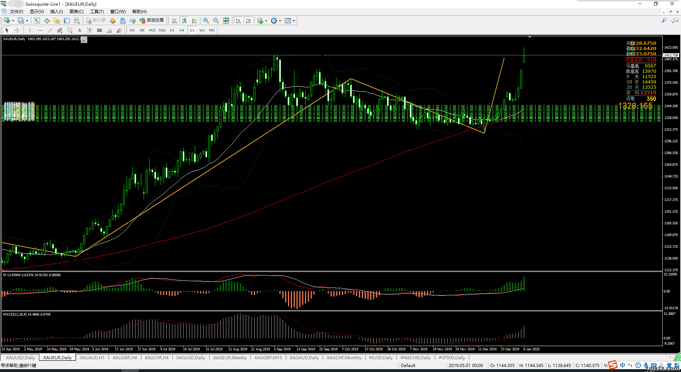Expand the templates dropdown arrow
The width and height of the screenshot is (681, 372).
pyautogui.click(x=294, y=21)
